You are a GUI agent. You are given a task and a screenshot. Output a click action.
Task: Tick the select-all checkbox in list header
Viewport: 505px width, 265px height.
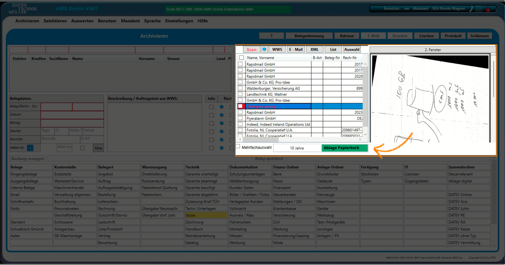click(242, 58)
